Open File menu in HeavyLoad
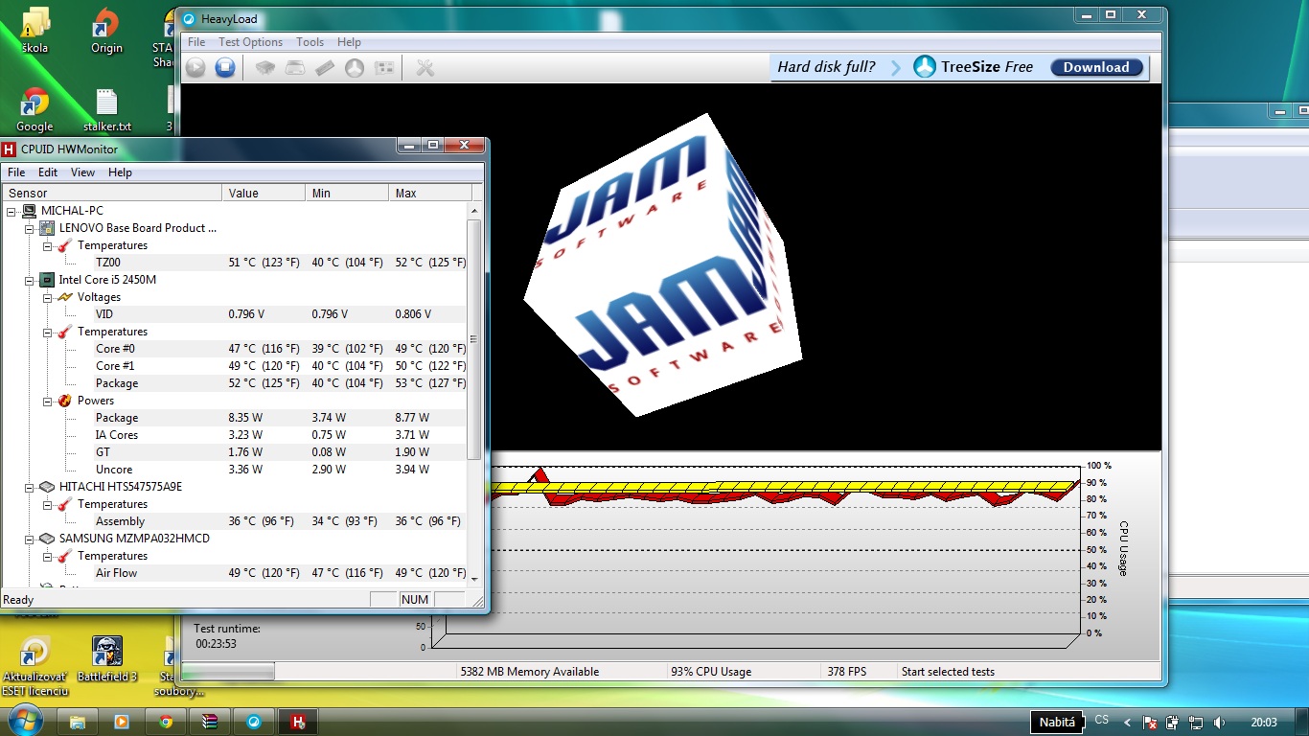 pyautogui.click(x=196, y=42)
